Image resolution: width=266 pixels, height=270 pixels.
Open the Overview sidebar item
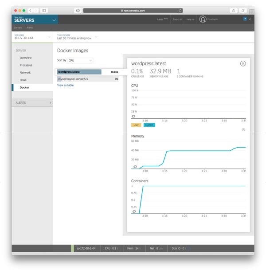(26, 58)
